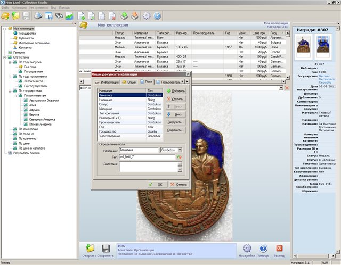Select the Государства tree item

pos(27,34)
